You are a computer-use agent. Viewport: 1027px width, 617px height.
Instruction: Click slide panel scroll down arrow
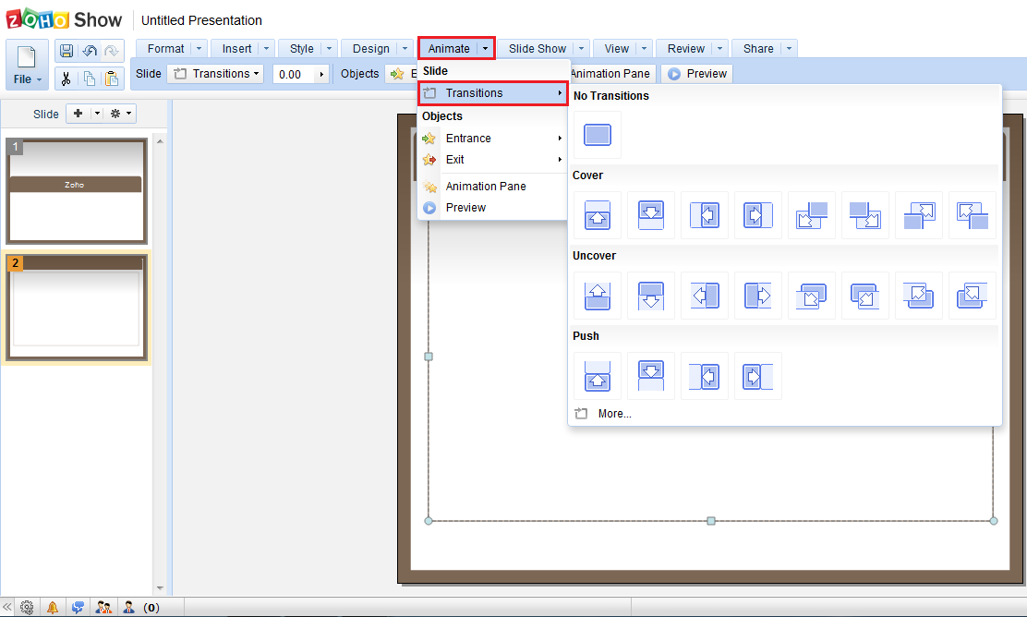[x=160, y=588]
